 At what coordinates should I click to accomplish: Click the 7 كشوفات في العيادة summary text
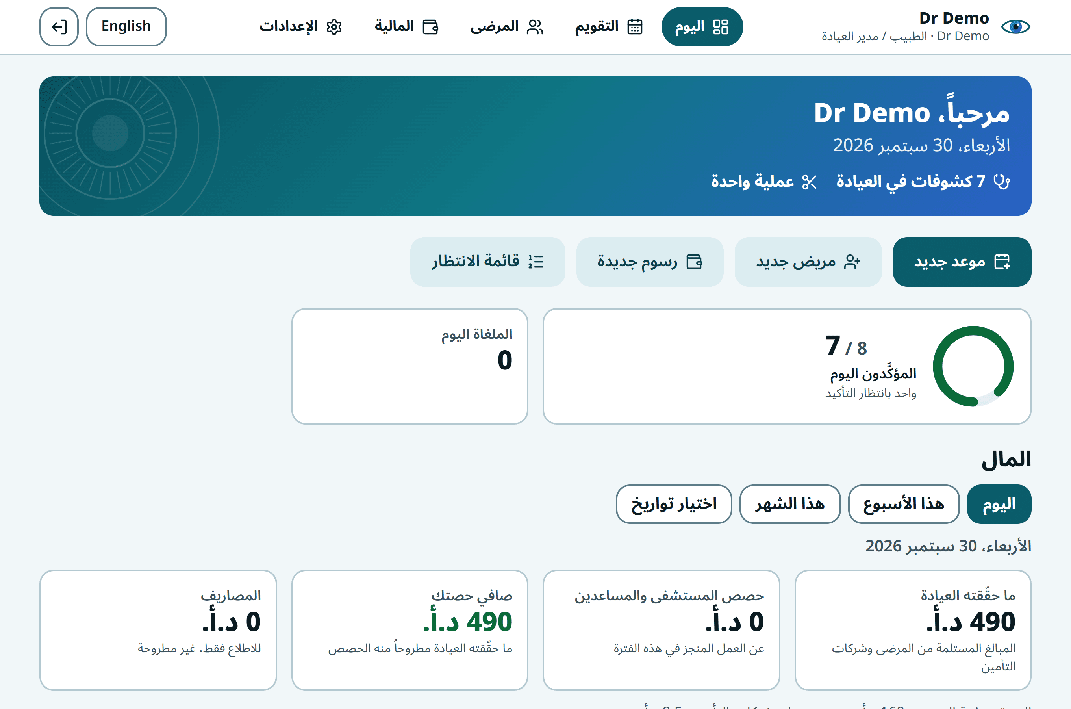point(911,182)
